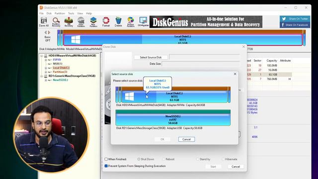Select the Reboot radio option
This screenshot has width=318, height=179.
point(163,159)
